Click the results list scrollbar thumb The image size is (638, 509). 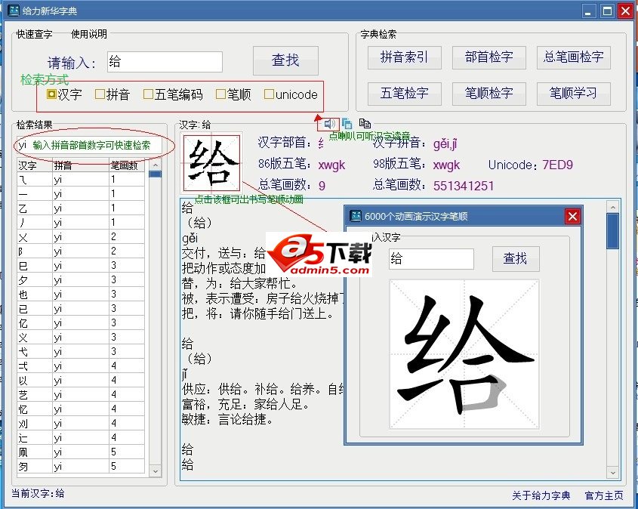pos(155,174)
